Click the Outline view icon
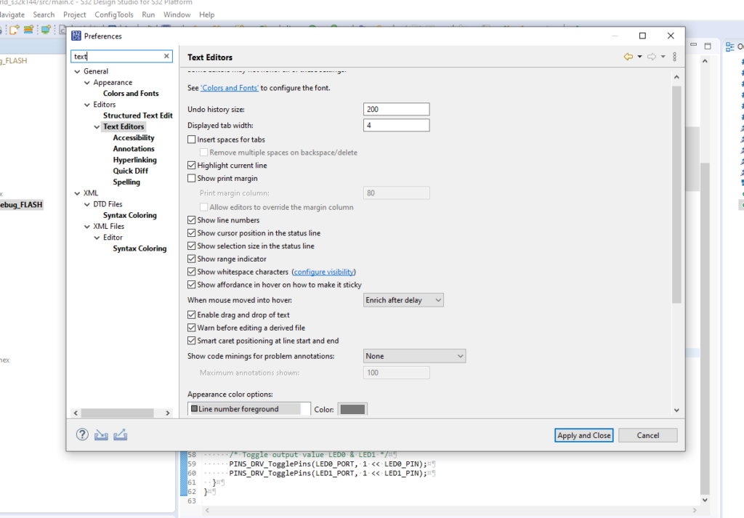Viewport: 744px width, 518px height. coord(730,46)
